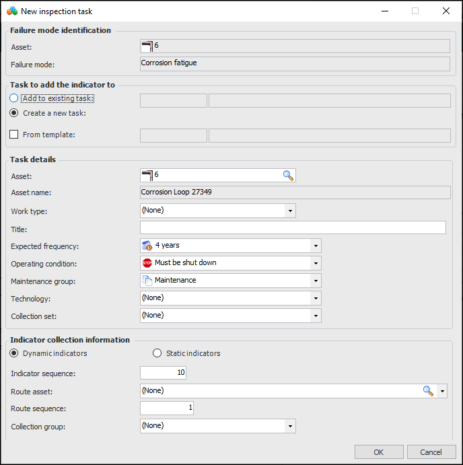Click the pipe asset icon in Task details Asset field
This screenshot has width=463, height=465.
click(x=147, y=175)
